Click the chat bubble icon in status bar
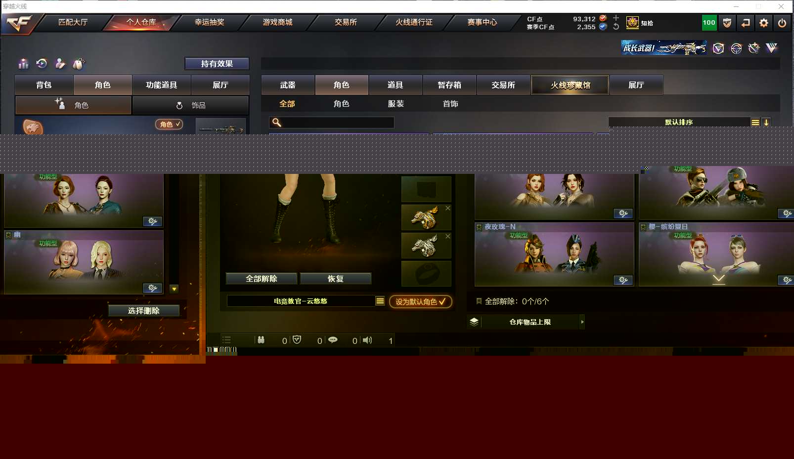The image size is (794, 459). (333, 340)
